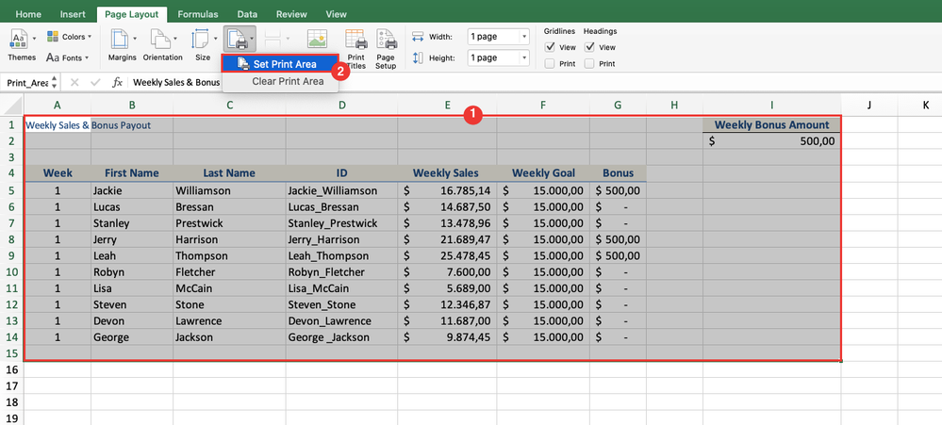Toggle Headings Print checkbox

click(x=589, y=64)
